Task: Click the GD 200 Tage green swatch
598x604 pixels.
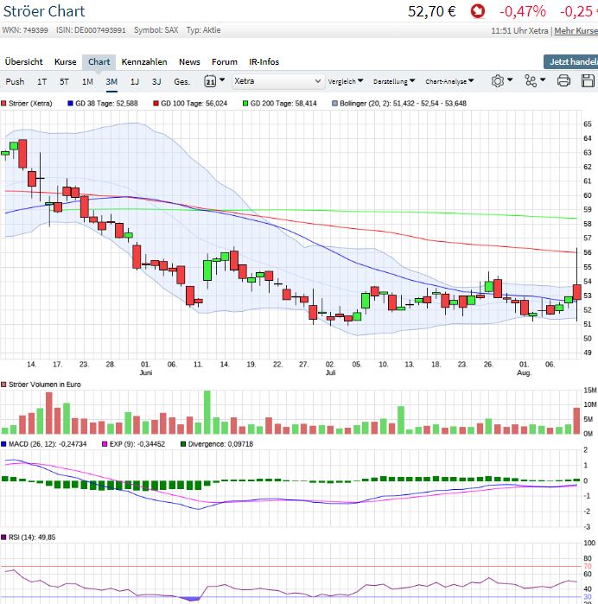Action: tap(245, 103)
